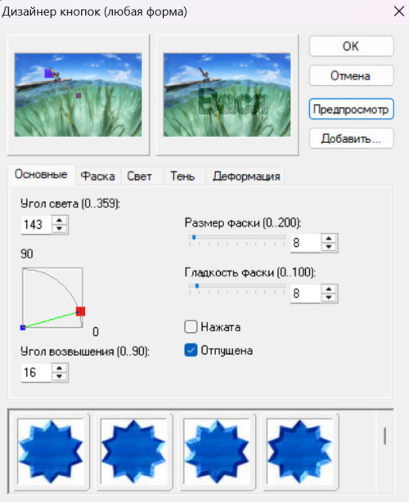Image resolution: width=409 pixels, height=502 pixels.
Task: Decrease Угол света with down arrow
Action: 59,229
